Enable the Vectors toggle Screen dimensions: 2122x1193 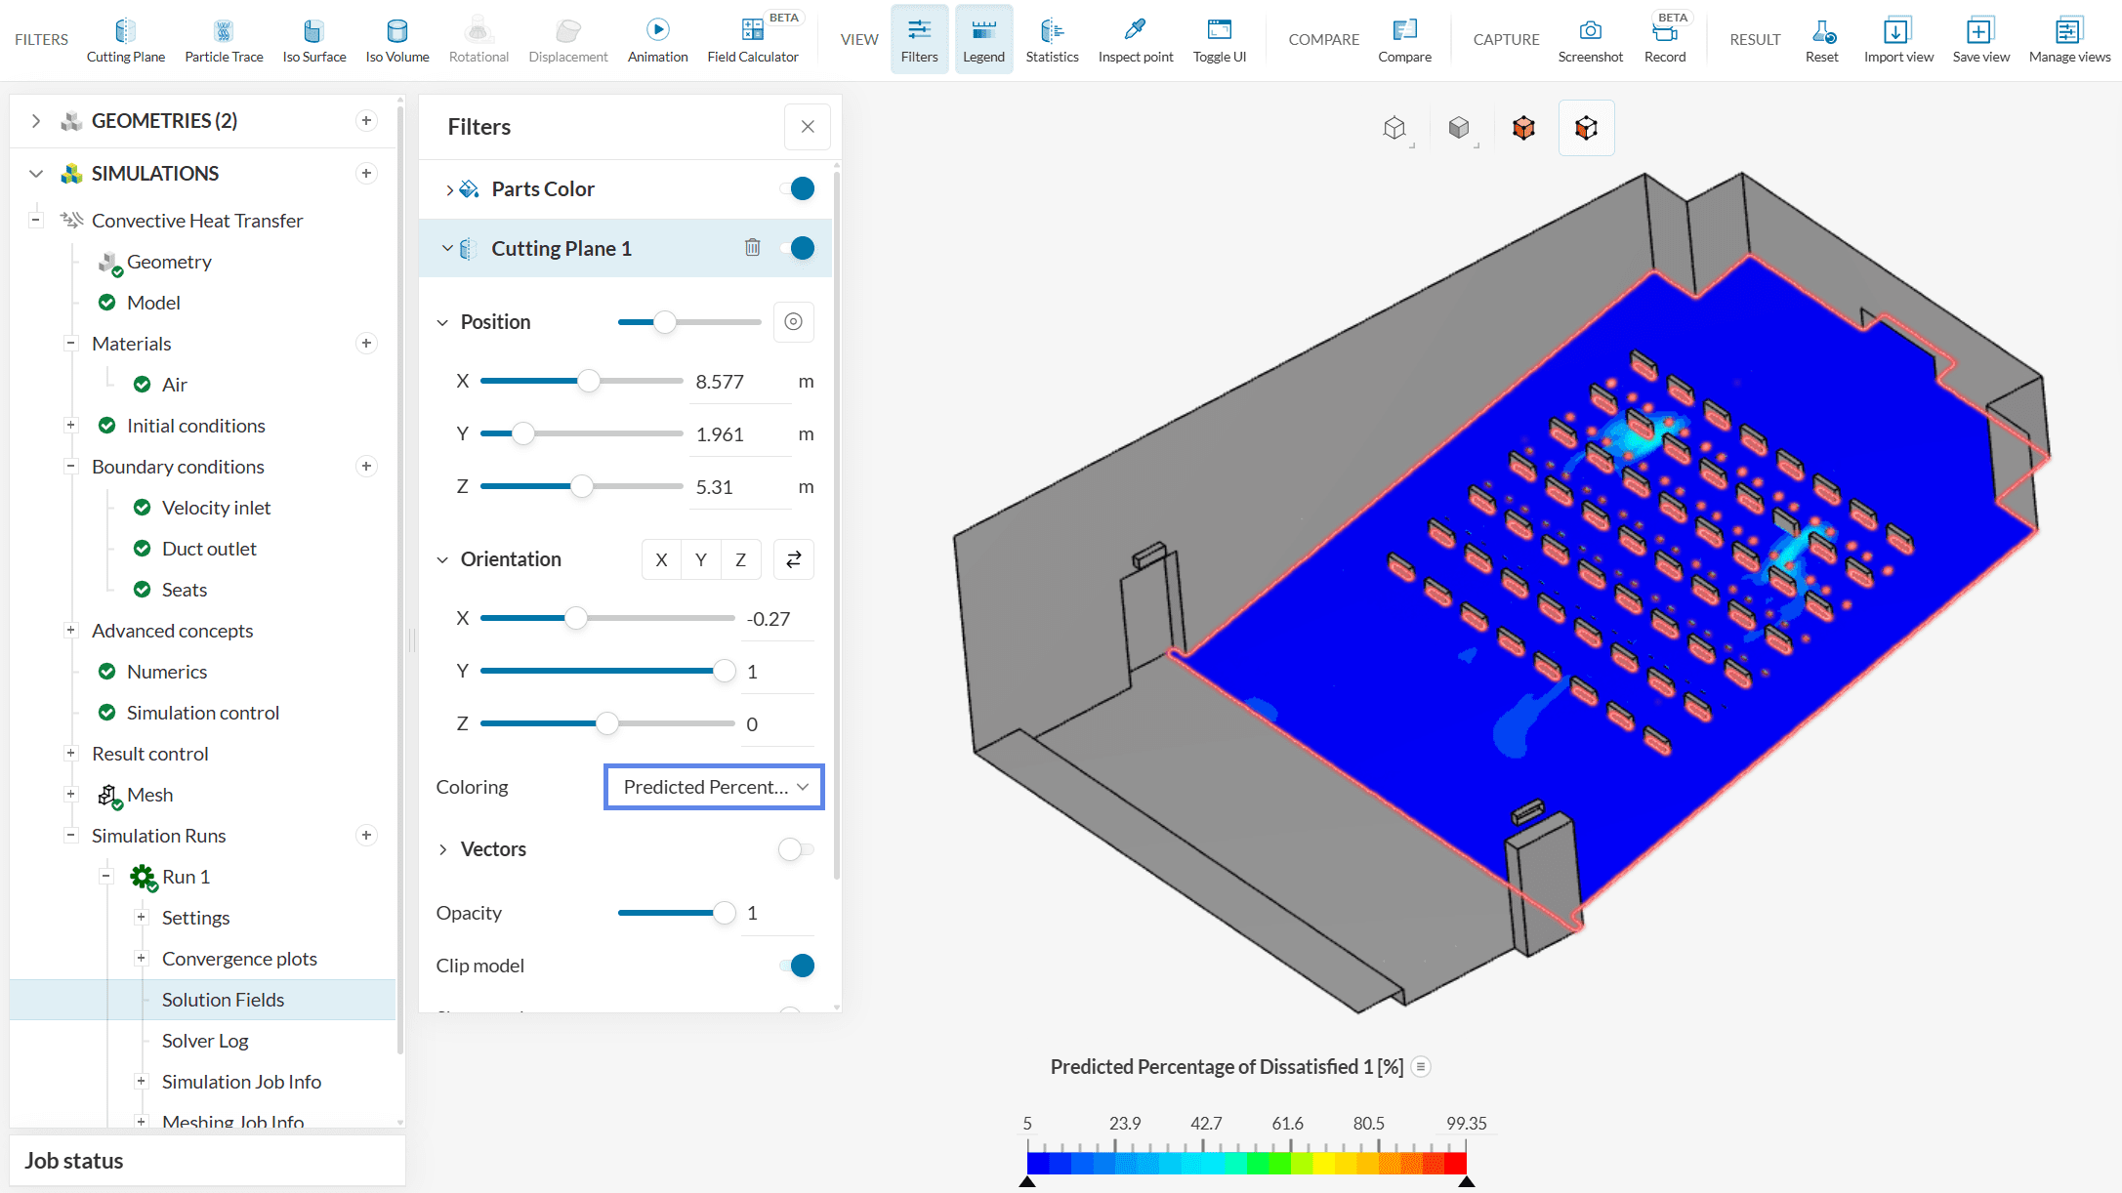(x=795, y=849)
